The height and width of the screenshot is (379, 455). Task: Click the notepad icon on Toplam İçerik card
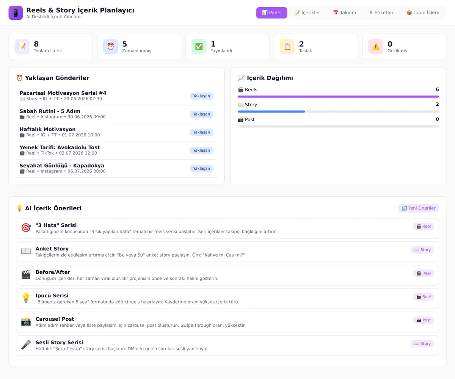click(x=22, y=47)
